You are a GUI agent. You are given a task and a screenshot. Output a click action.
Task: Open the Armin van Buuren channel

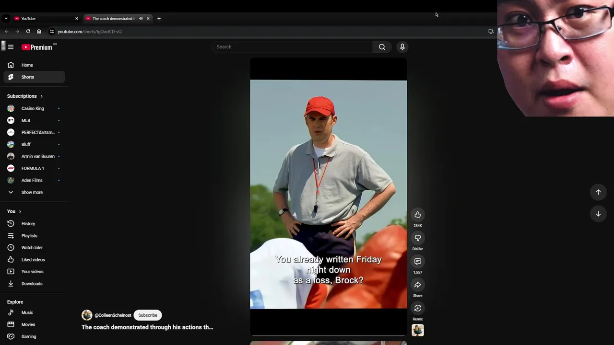34,156
